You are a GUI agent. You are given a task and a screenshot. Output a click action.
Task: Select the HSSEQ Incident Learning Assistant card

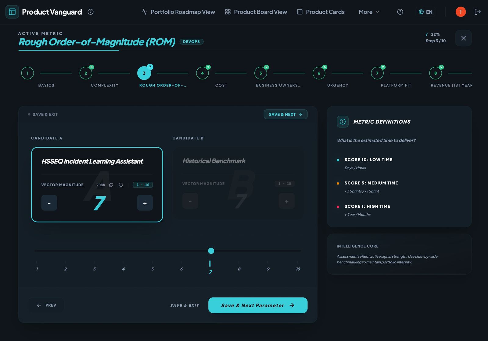[97, 185]
